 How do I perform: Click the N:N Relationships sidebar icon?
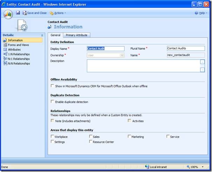pyautogui.click(x=5, y=63)
